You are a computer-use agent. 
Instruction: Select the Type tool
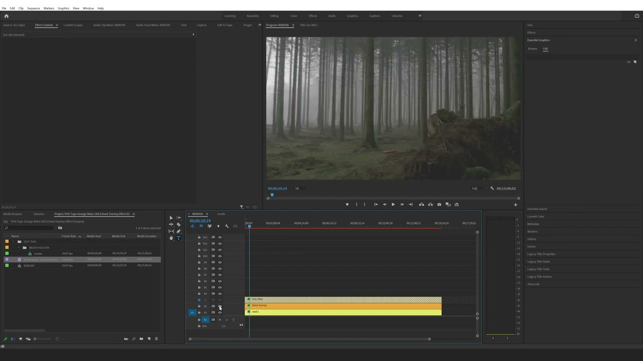tap(178, 238)
